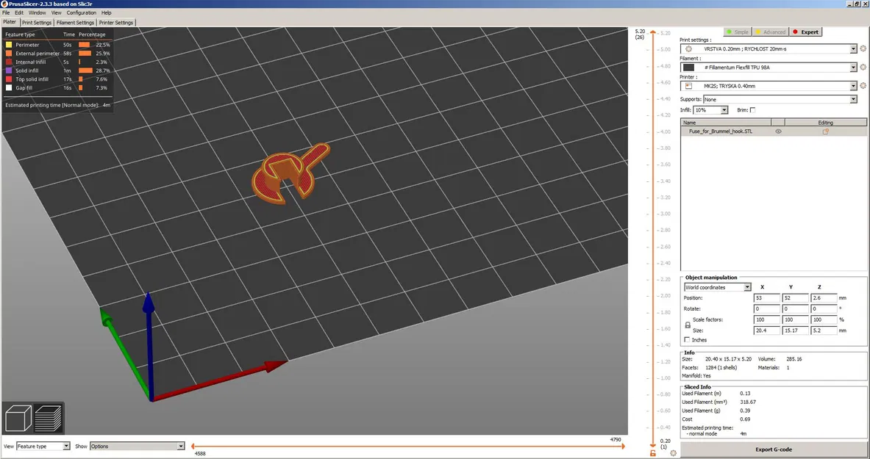Open the File menu
This screenshot has width=870, height=459.
click(x=6, y=12)
